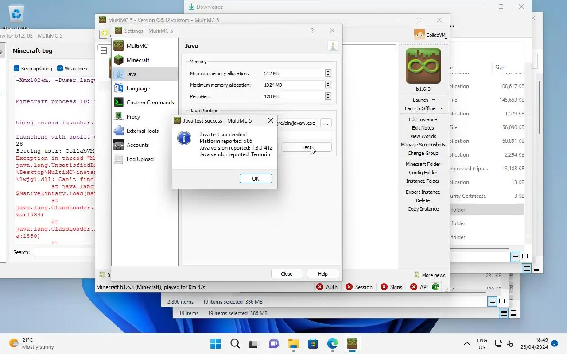Image resolution: width=567 pixels, height=354 pixels.
Task: Open the Log Upload settings page
Action: click(145, 159)
